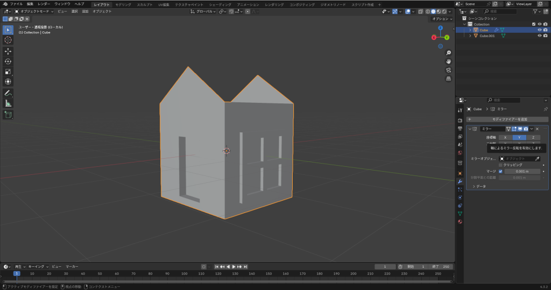
Task: Click the モディファイアーを追加 button
Action: click(x=508, y=119)
